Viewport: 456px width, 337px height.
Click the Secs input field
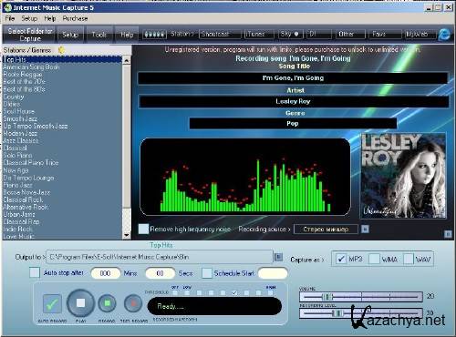(x=160, y=273)
